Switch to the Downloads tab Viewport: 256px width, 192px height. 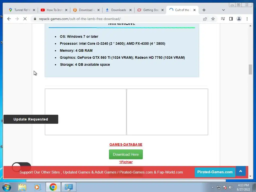pyautogui.click(x=118, y=10)
